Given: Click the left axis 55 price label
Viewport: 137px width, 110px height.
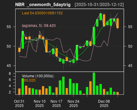Looking at the screenshot, I should (x=9, y=27).
